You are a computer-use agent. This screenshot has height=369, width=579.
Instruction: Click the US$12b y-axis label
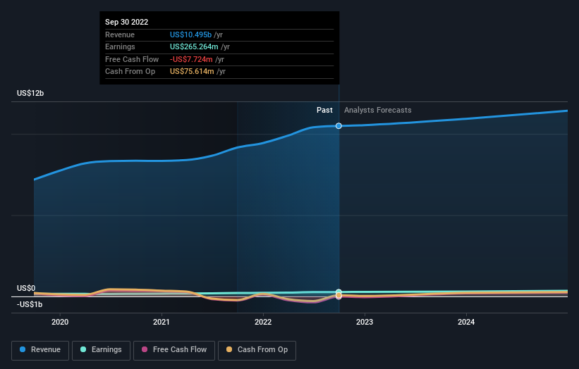click(x=30, y=93)
